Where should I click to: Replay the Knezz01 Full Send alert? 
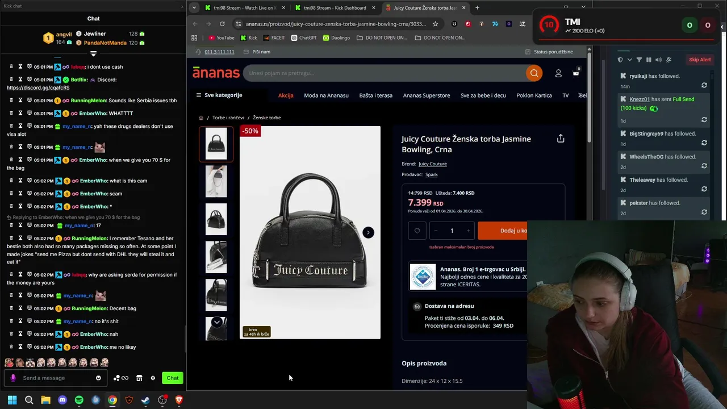(x=704, y=120)
